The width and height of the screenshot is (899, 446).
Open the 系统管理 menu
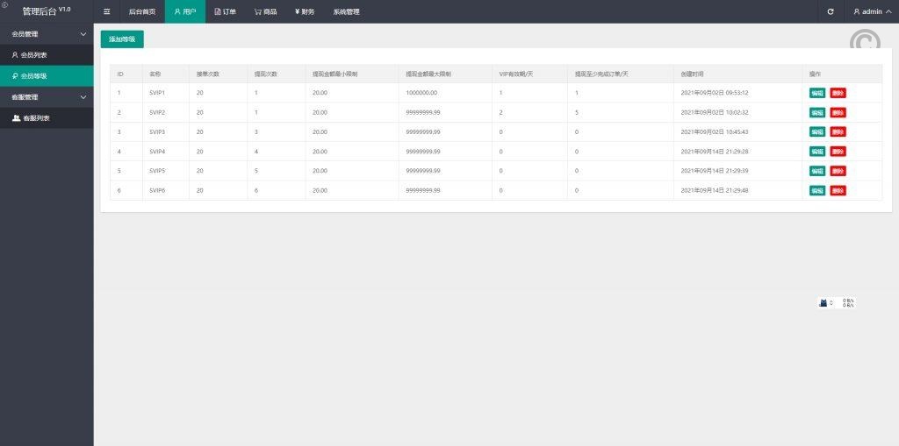(x=346, y=11)
